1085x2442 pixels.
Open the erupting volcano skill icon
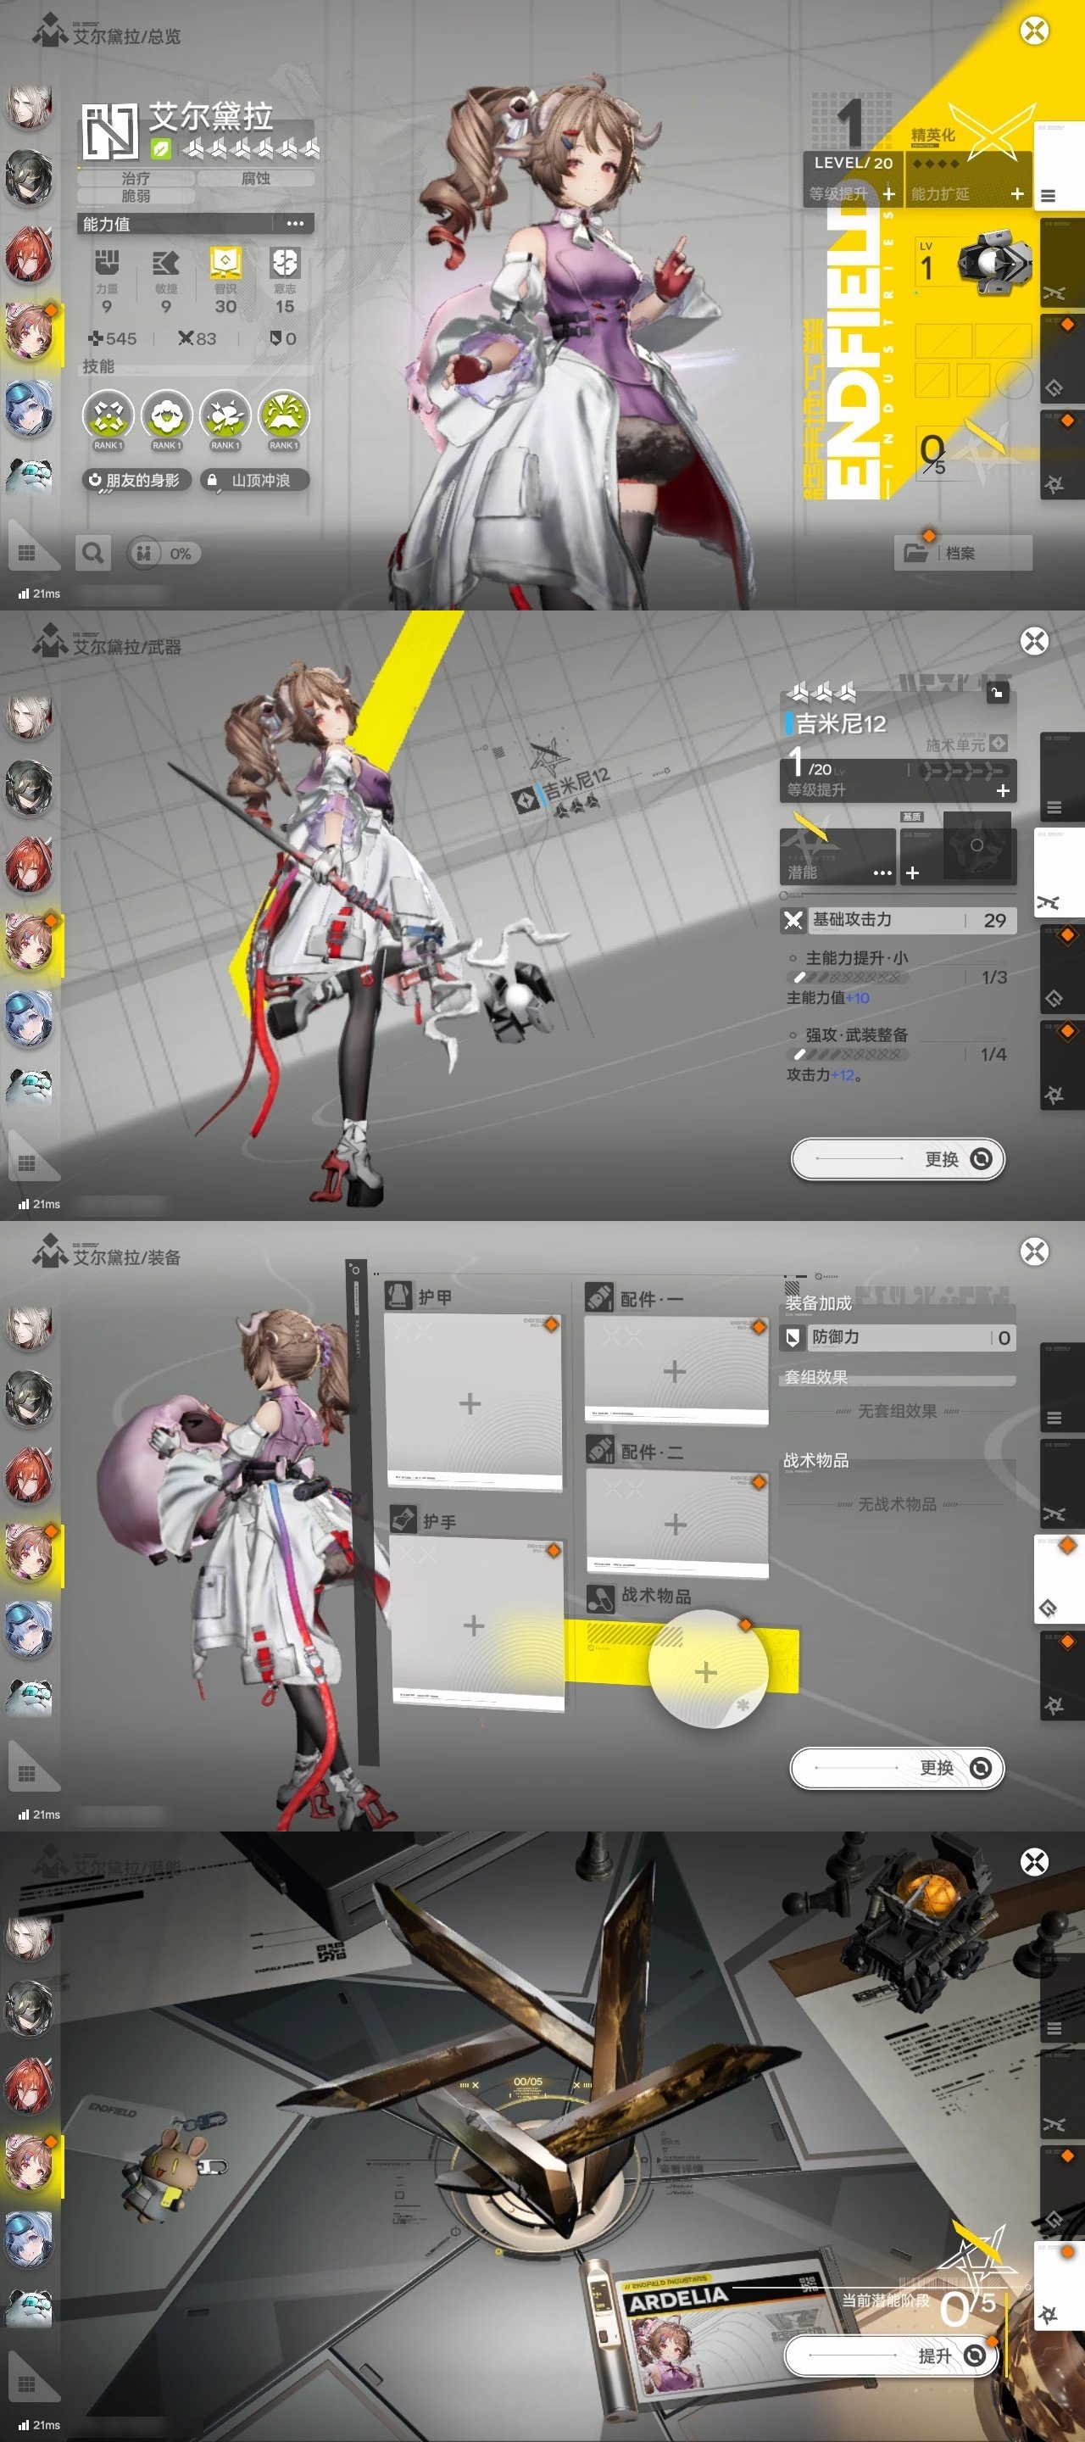click(x=283, y=416)
